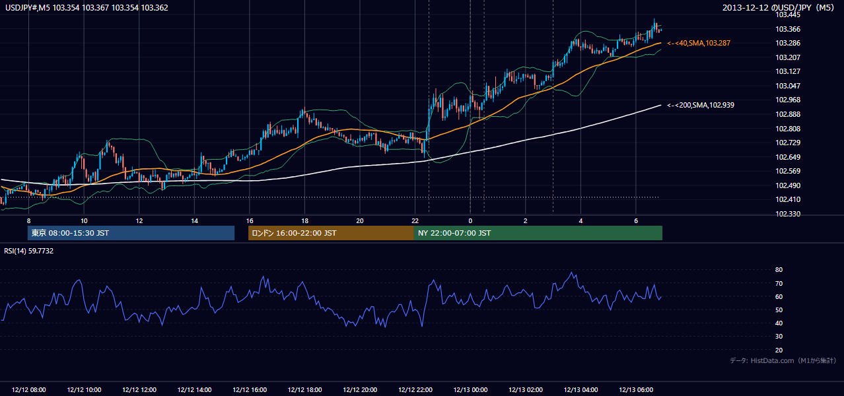The image size is (844, 396).
Task: Click the 12/13 06:00 time axis label
Action: tap(636, 390)
